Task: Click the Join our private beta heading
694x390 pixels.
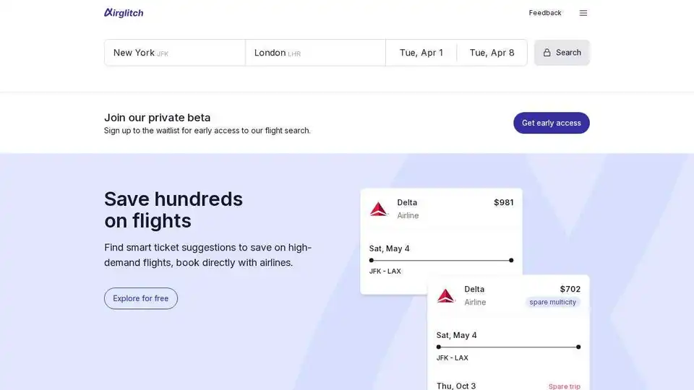Action: (158, 118)
